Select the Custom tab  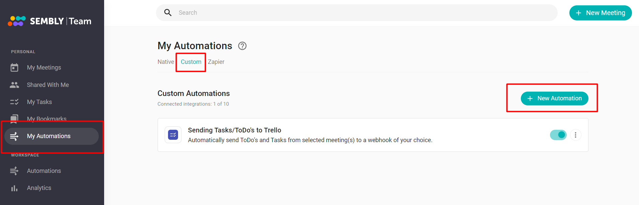(x=191, y=62)
